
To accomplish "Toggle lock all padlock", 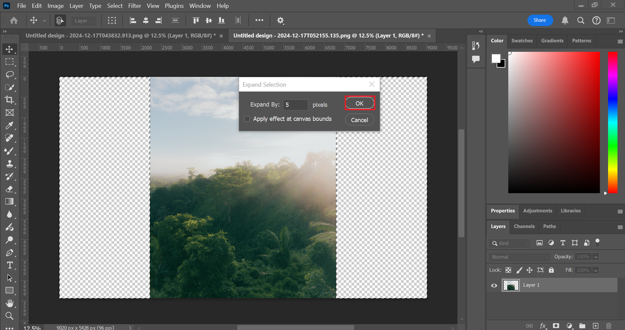I will tap(551, 270).
